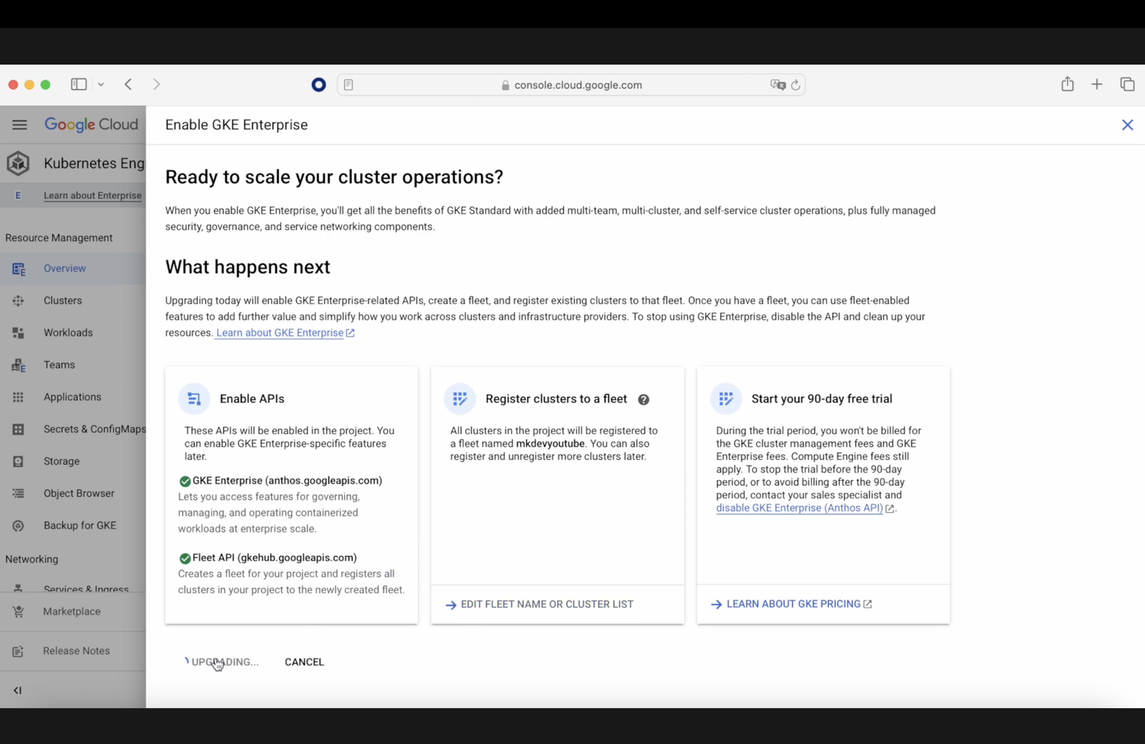Open Object Browser page
The width and height of the screenshot is (1145, 744).
tap(73, 493)
